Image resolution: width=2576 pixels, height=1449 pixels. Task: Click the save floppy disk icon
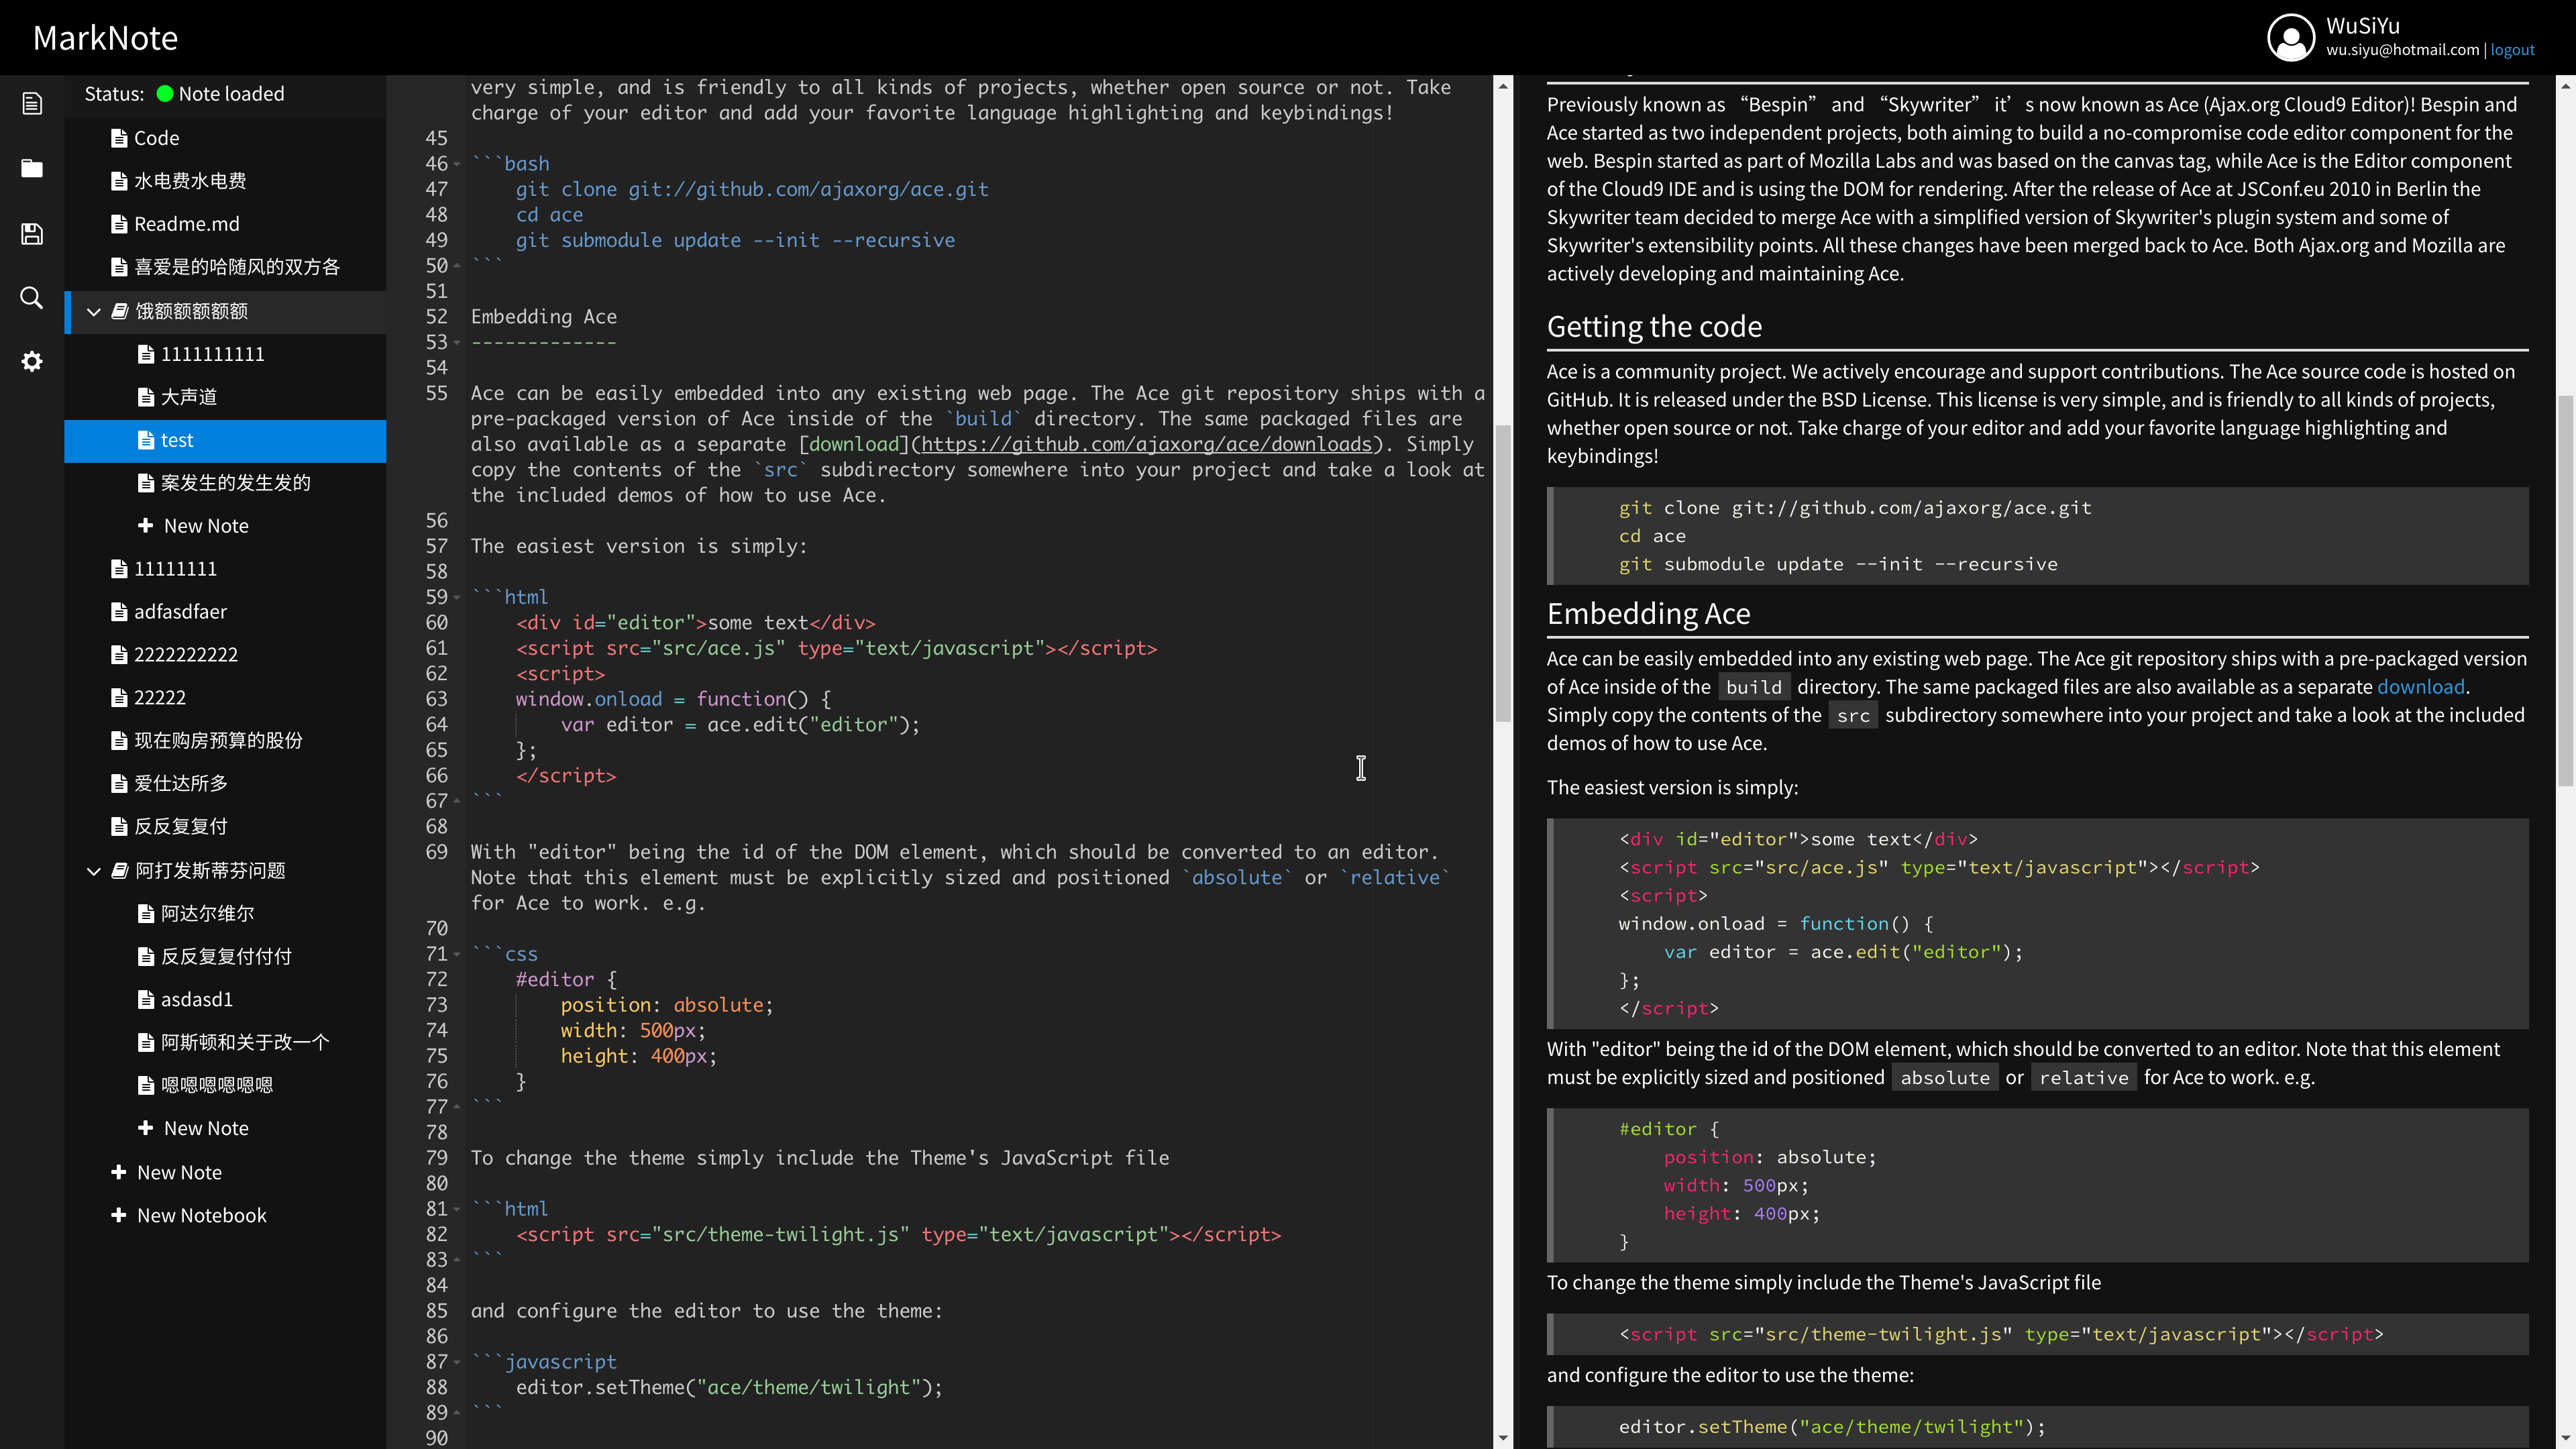[x=32, y=234]
